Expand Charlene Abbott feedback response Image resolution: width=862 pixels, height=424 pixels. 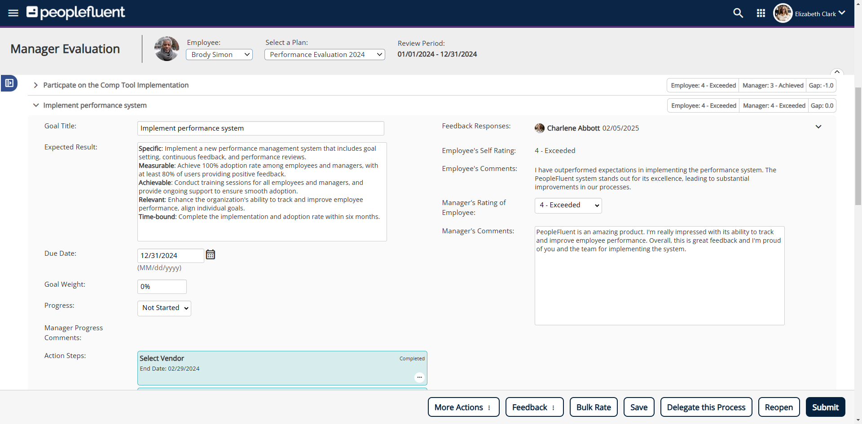pyautogui.click(x=818, y=127)
